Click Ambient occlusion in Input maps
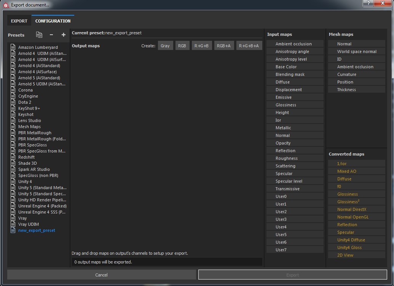 [x=295, y=43]
